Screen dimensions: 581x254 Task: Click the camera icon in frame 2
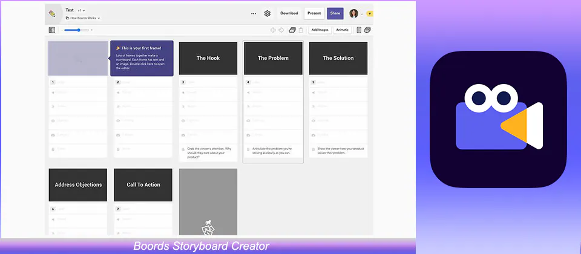[118, 134]
